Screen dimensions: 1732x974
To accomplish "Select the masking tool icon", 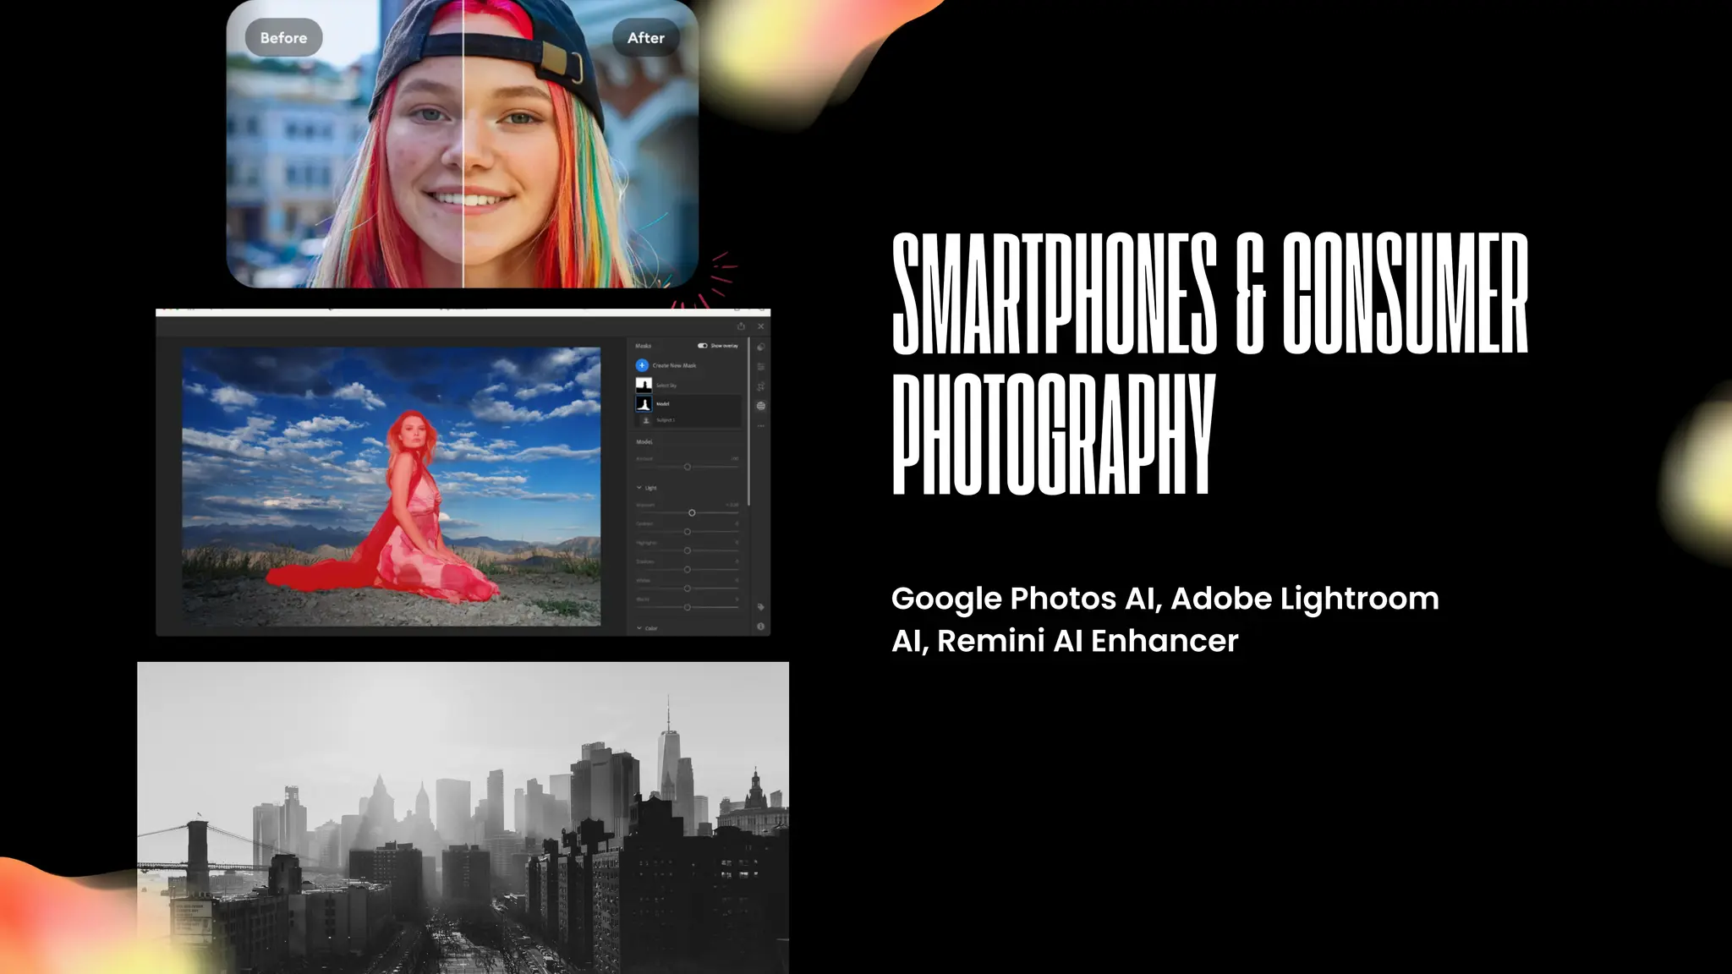I will (x=761, y=406).
